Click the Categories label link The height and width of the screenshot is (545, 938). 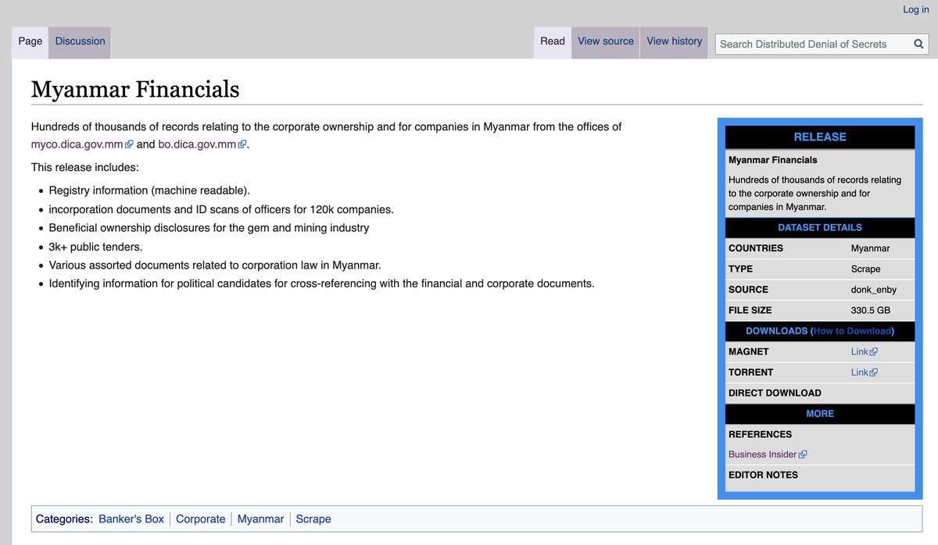click(x=63, y=519)
